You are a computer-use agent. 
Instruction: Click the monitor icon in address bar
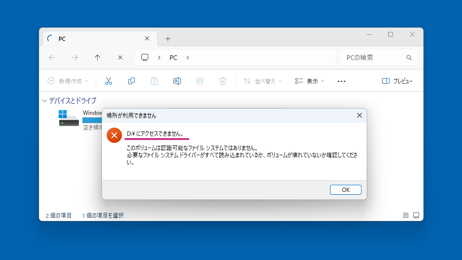pos(145,58)
